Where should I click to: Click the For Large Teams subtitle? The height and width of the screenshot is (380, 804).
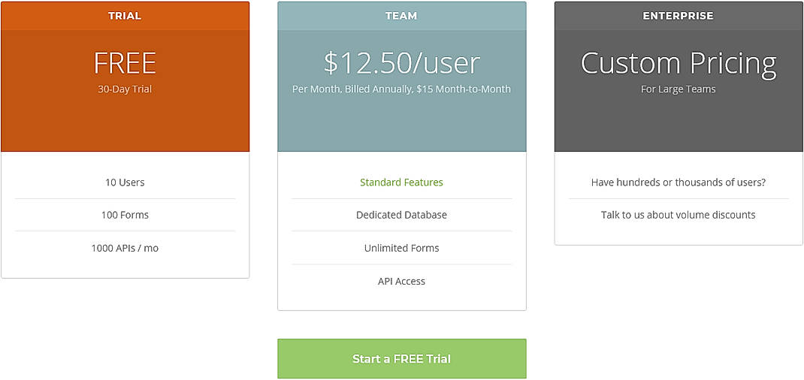pos(678,89)
